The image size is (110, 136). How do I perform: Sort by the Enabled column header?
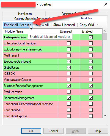click(x=91, y=31)
